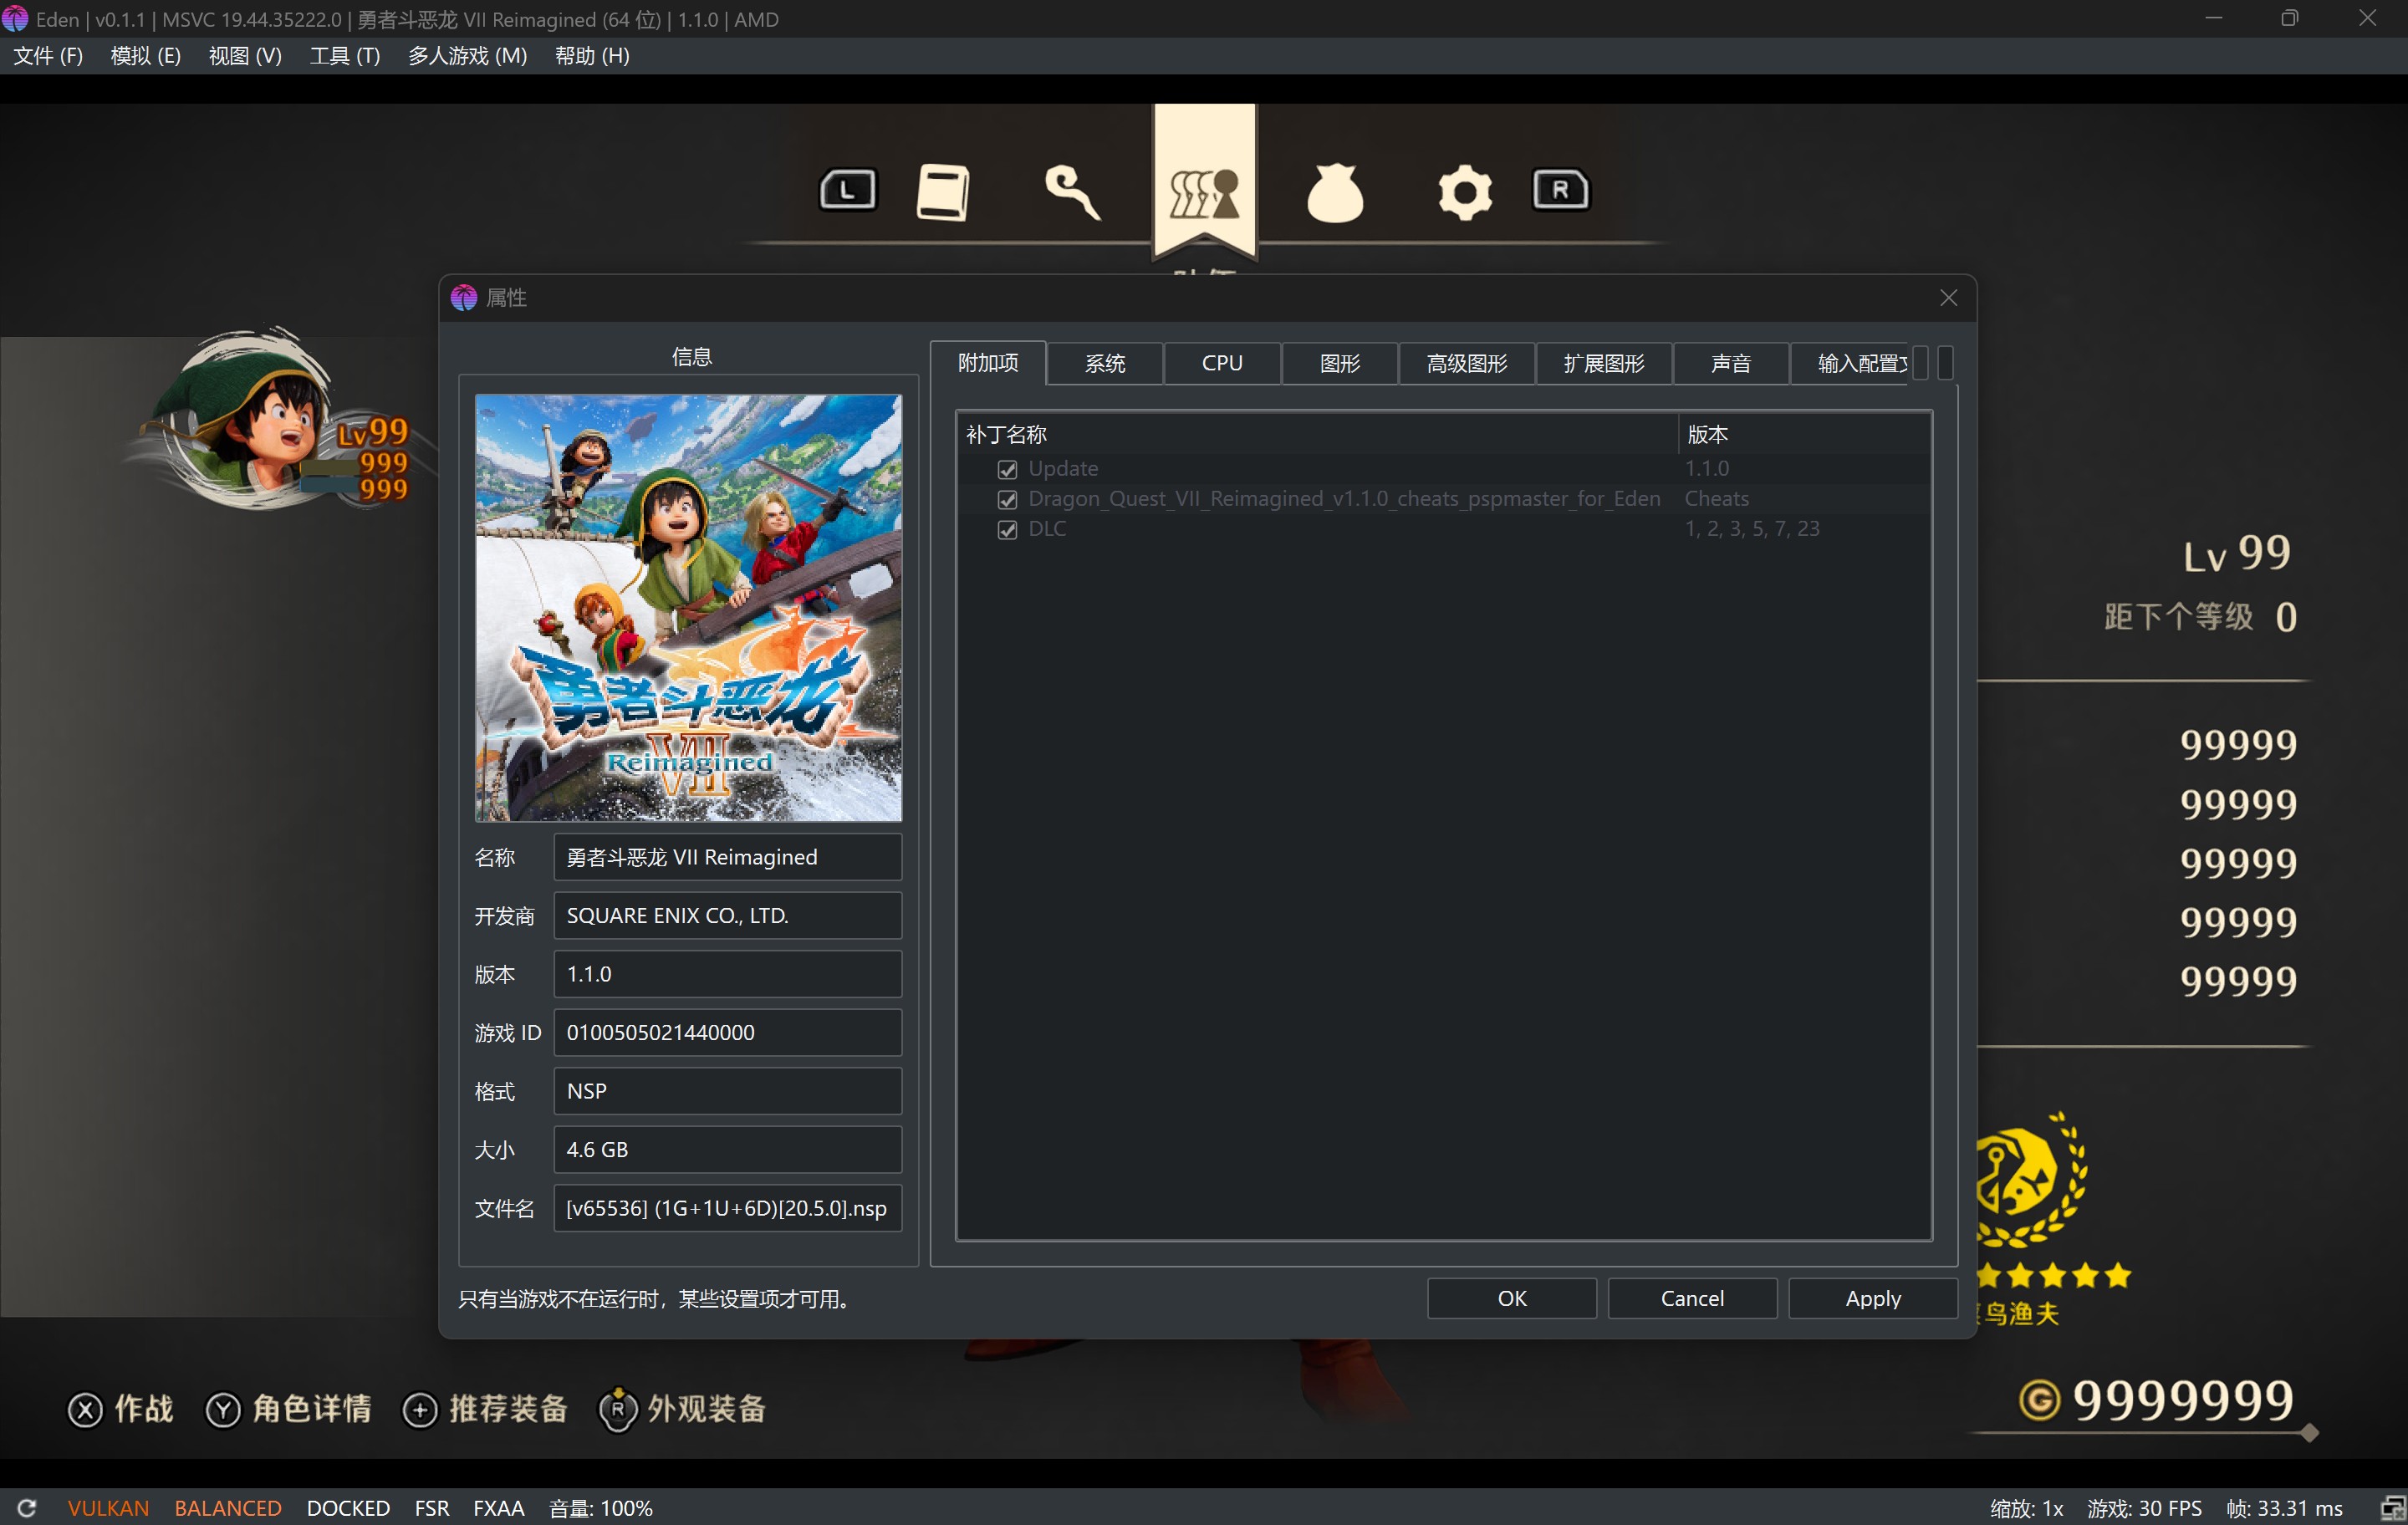Click the R stick icon beside 外观装备
Viewport: 2408px width, 1525px height.
[x=618, y=1408]
